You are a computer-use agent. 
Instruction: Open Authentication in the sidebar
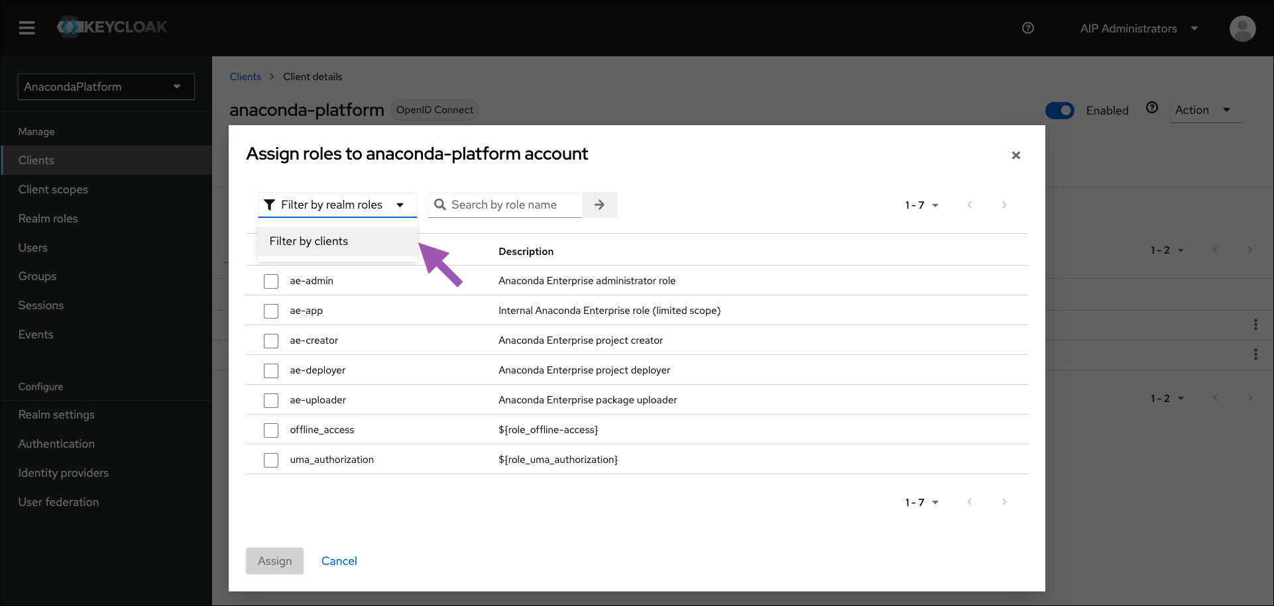pyautogui.click(x=106, y=444)
